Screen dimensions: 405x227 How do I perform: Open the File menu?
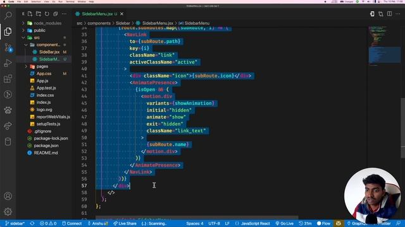point(19,1)
